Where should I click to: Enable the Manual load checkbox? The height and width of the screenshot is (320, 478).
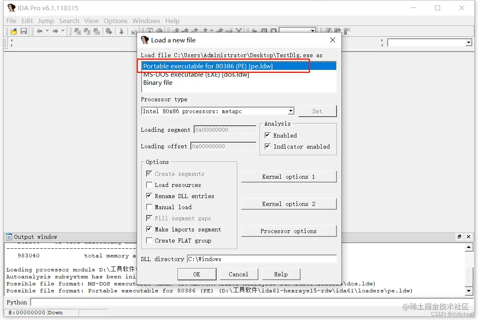149,207
